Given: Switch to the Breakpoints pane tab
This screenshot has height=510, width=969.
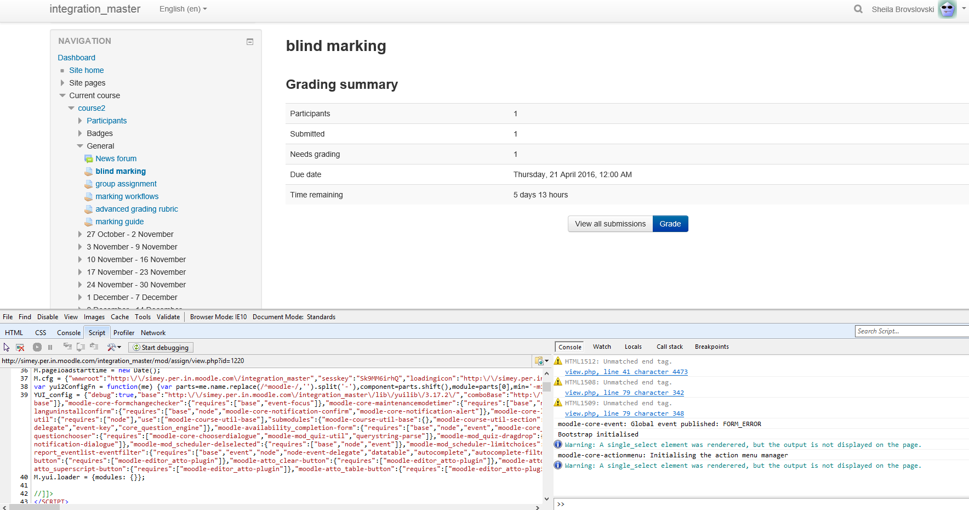Looking at the screenshot, I should 712,347.
